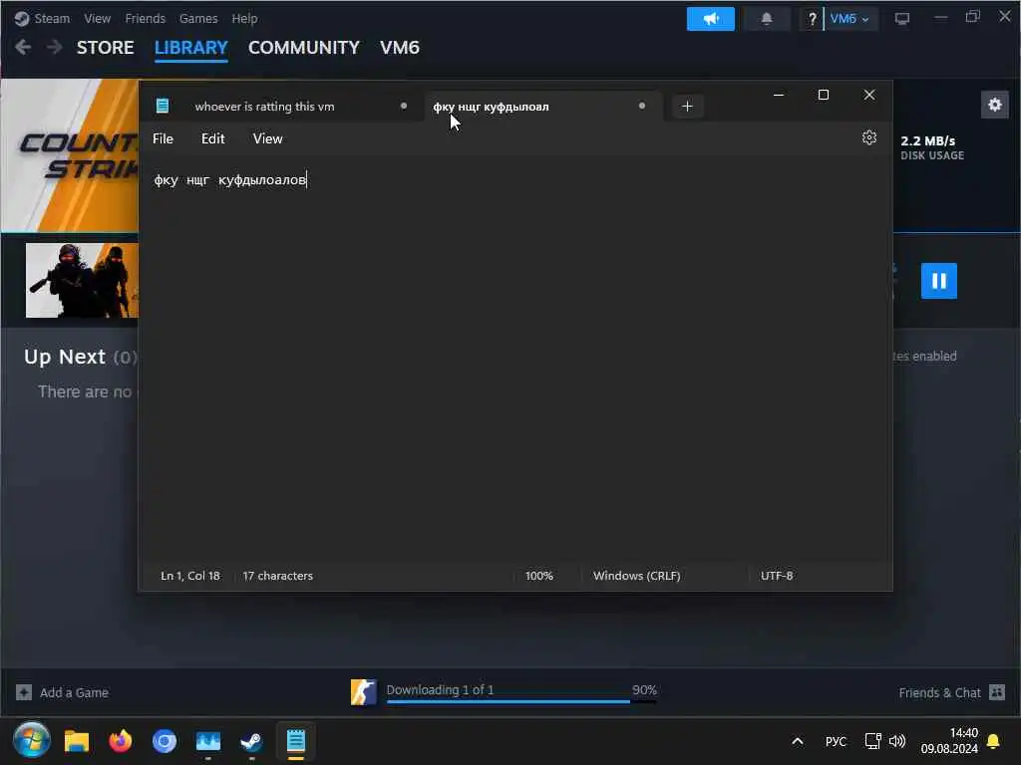Go to the Steam STORE section
Image resolution: width=1021 pixels, height=765 pixels.
105,48
